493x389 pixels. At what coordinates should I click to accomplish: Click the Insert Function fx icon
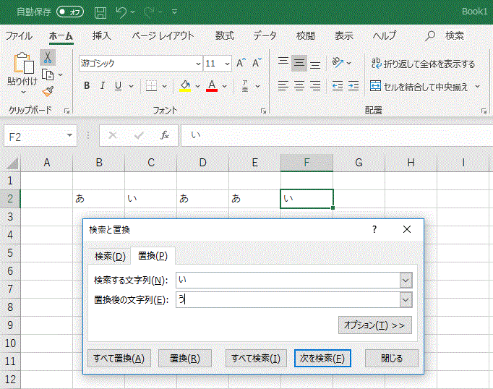[x=164, y=135]
